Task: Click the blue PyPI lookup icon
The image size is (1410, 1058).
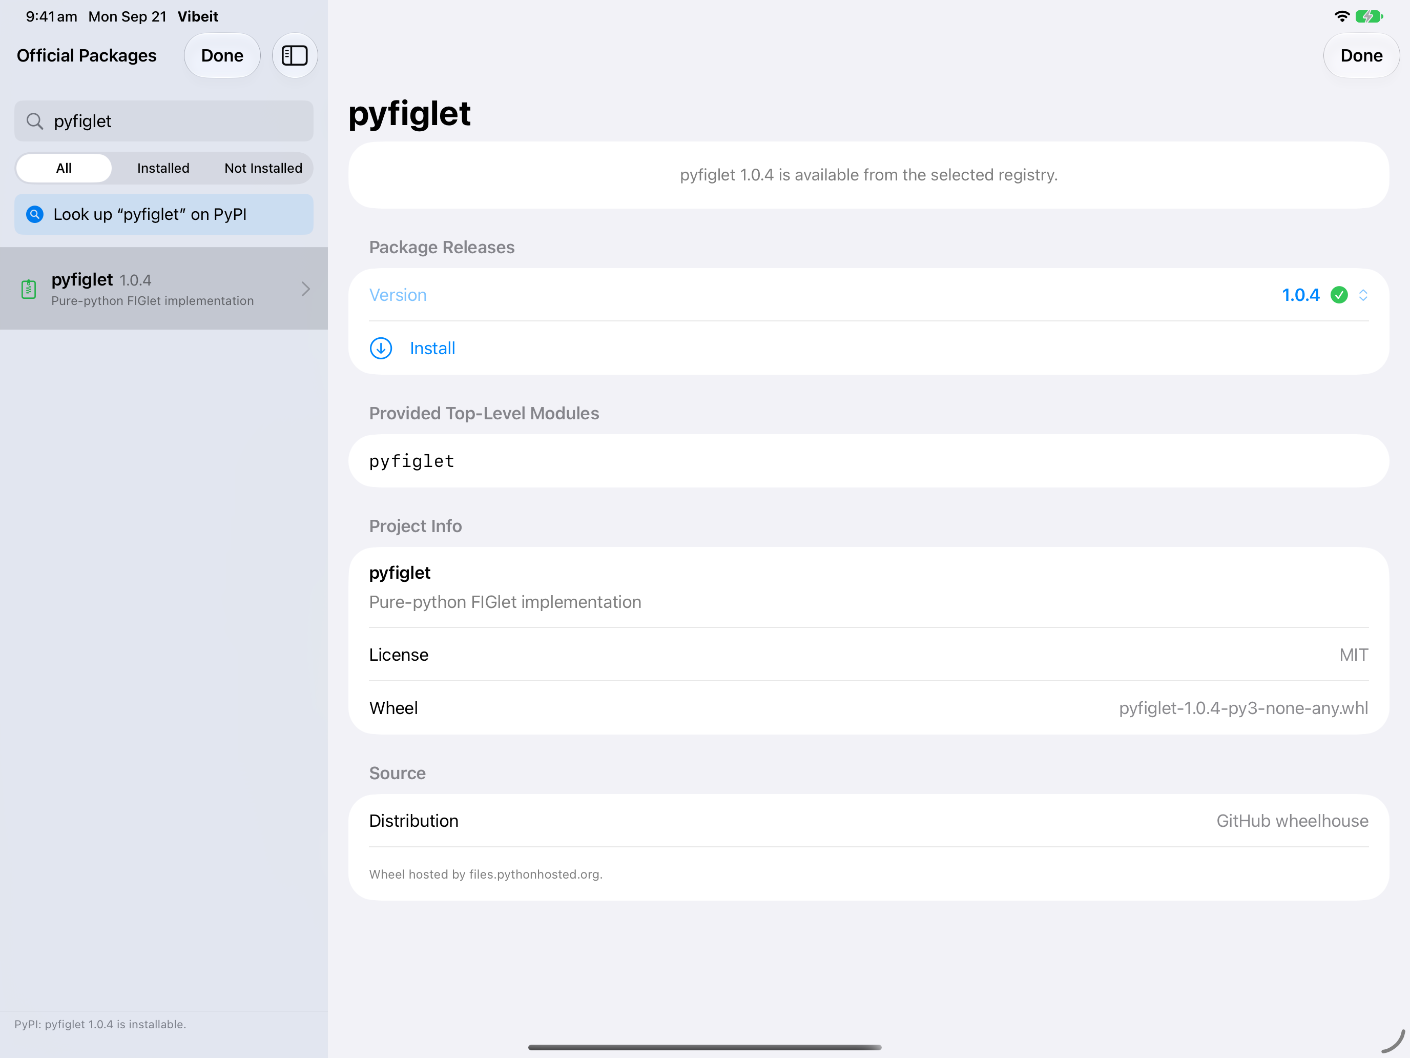Action: (35, 214)
